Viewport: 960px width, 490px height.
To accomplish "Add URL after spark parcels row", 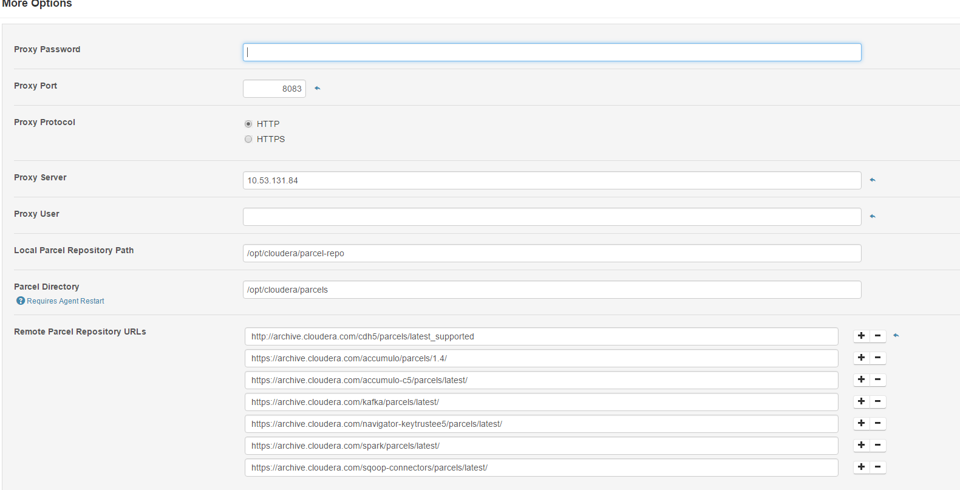I will [x=861, y=445].
